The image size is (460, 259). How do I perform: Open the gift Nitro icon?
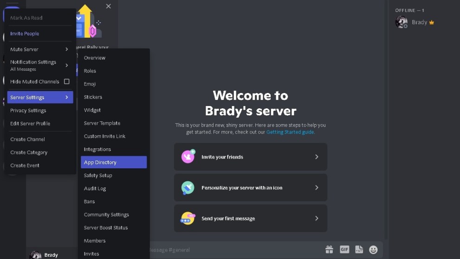(329, 250)
